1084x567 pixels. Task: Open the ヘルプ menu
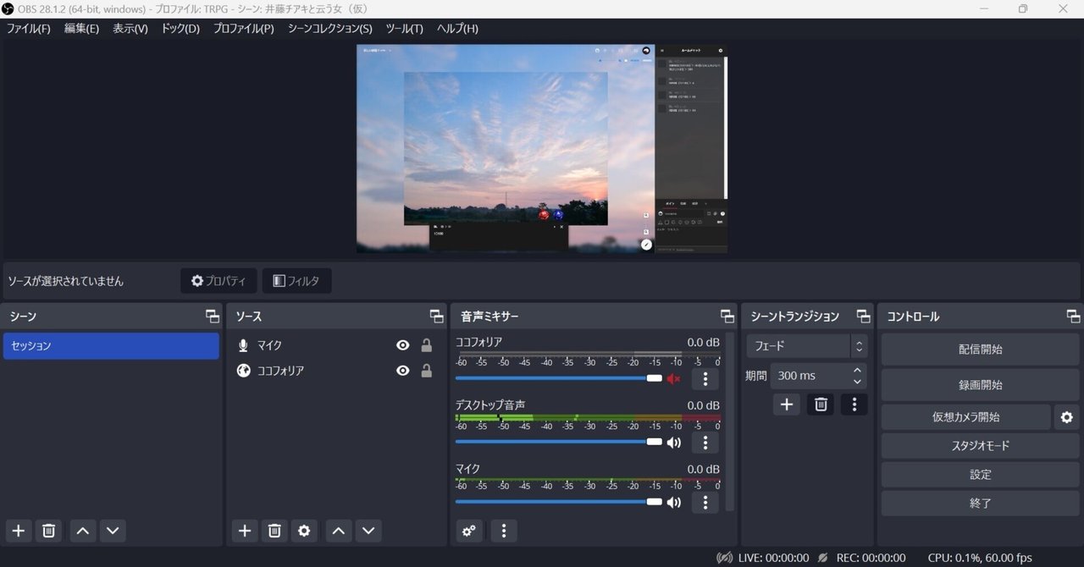[x=455, y=28]
